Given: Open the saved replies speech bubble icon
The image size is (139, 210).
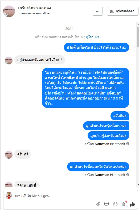Looking at the screenshot, I should pyautogui.click(x=107, y=204).
